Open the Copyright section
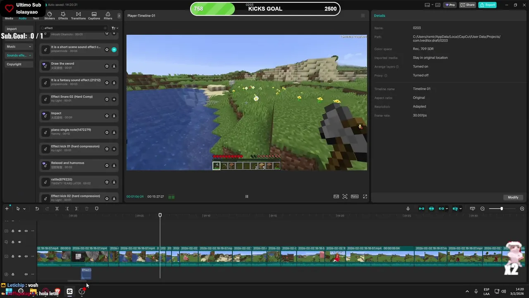 tap(19, 64)
